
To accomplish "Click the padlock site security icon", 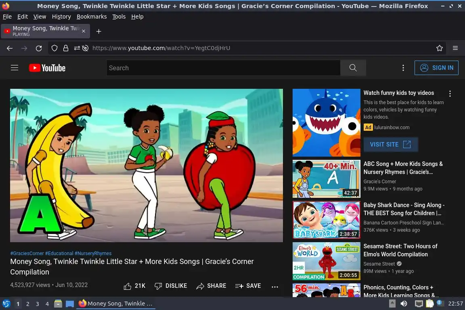I will (66, 48).
